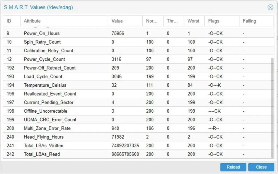Image resolution: width=278 pixels, height=174 pixels.
Task: Click the Close button
Action: tap(261, 167)
